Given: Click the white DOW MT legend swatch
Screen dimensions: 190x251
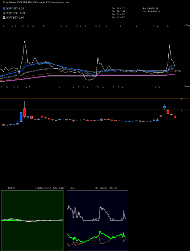Looking at the screenshot, I should pos(4,13).
